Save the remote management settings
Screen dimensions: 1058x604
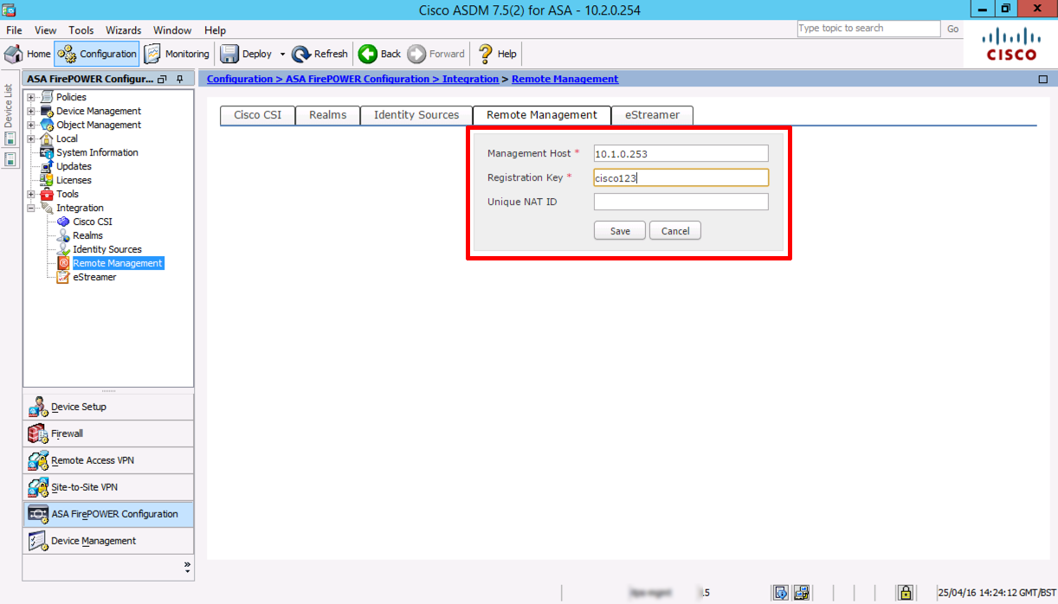point(620,231)
